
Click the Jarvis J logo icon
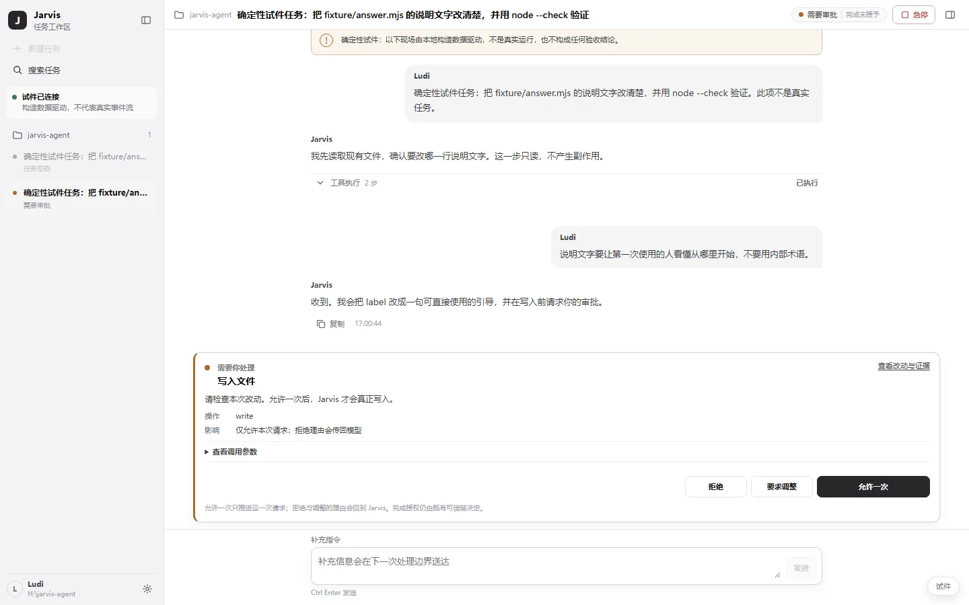click(x=17, y=20)
